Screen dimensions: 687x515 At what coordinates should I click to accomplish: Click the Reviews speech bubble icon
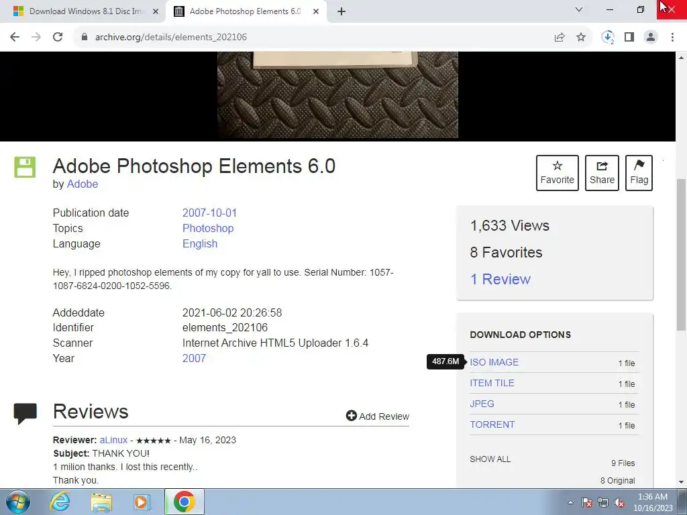(25, 413)
